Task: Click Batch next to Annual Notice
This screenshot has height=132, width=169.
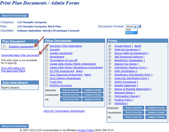Action: (138, 46)
